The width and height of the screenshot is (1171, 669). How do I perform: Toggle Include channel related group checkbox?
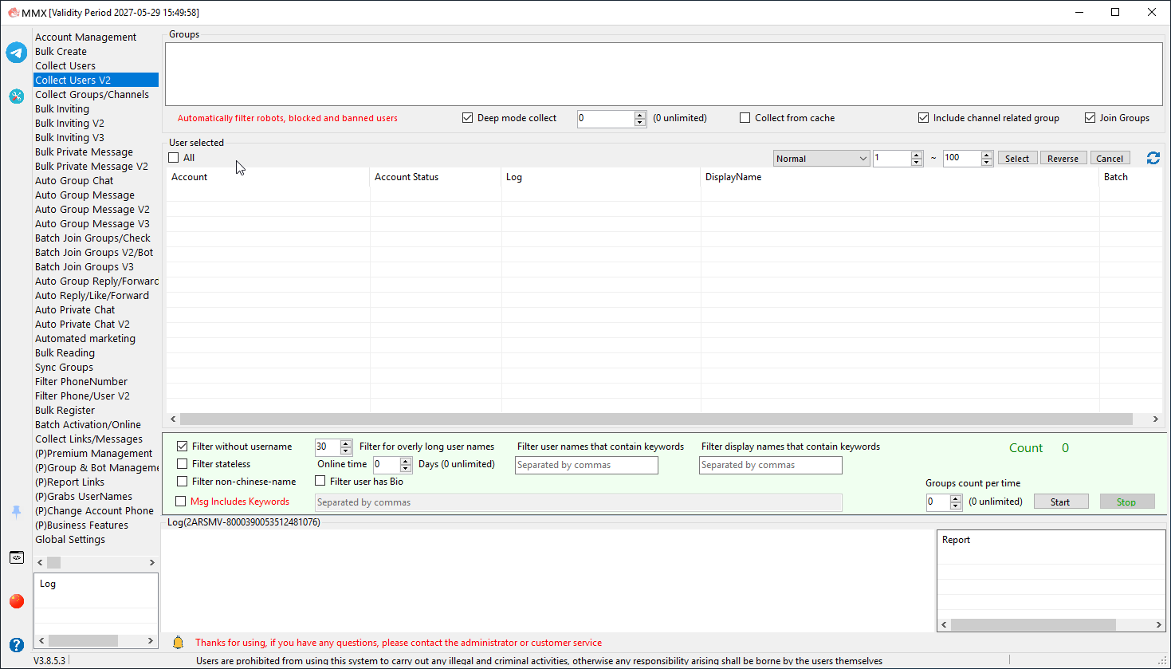tap(923, 118)
